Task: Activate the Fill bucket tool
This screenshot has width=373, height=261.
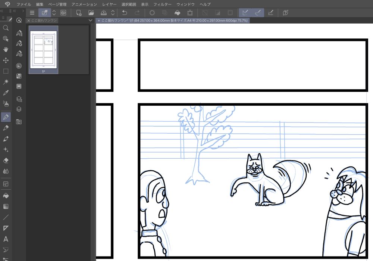Action: point(6,195)
